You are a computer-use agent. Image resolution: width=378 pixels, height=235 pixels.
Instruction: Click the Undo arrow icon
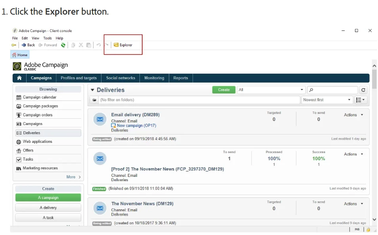pyautogui.click(x=99, y=45)
